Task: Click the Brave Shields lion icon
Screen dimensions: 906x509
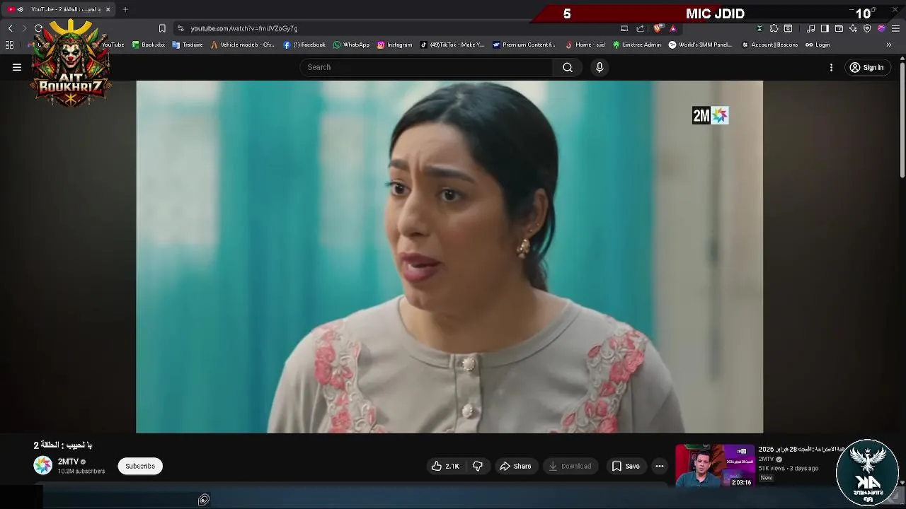Action: coord(658,28)
